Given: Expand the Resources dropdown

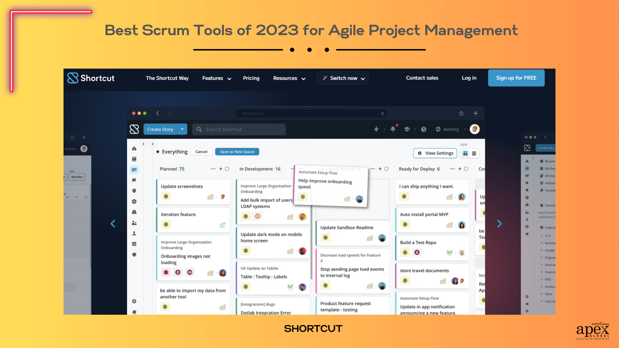Looking at the screenshot, I should [x=289, y=78].
